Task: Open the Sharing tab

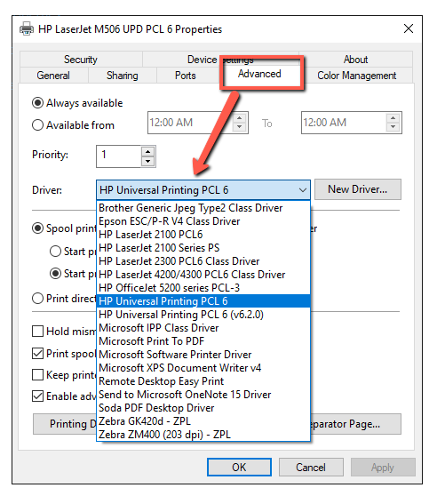Action: [122, 76]
